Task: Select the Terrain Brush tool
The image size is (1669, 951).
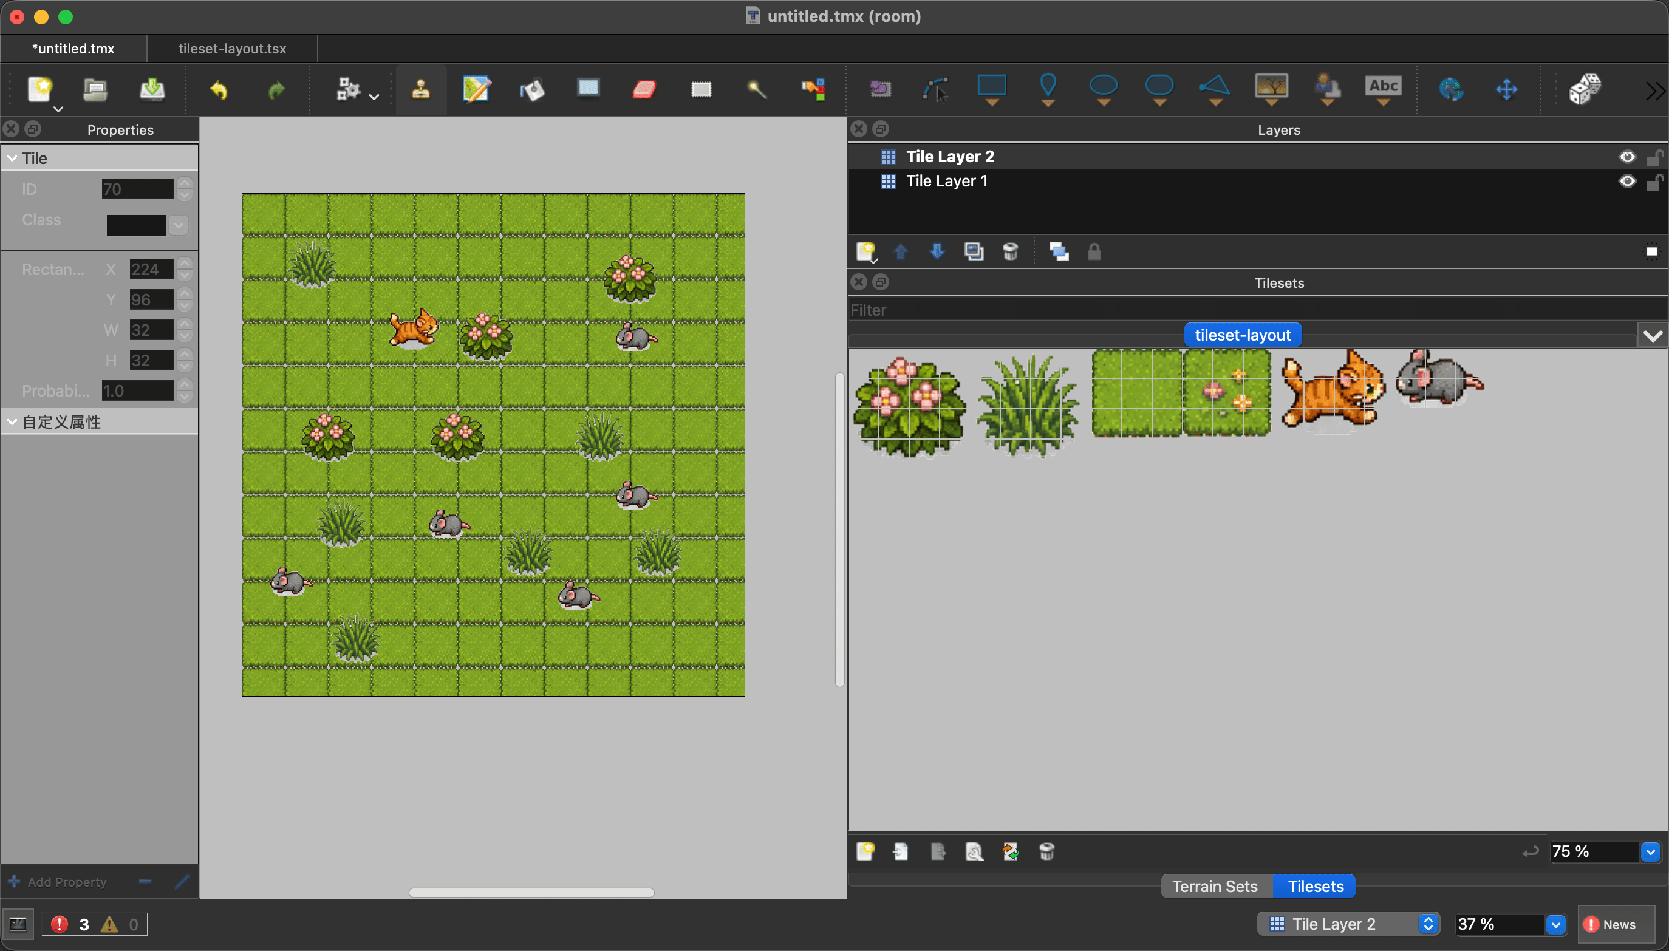Action: 476,89
